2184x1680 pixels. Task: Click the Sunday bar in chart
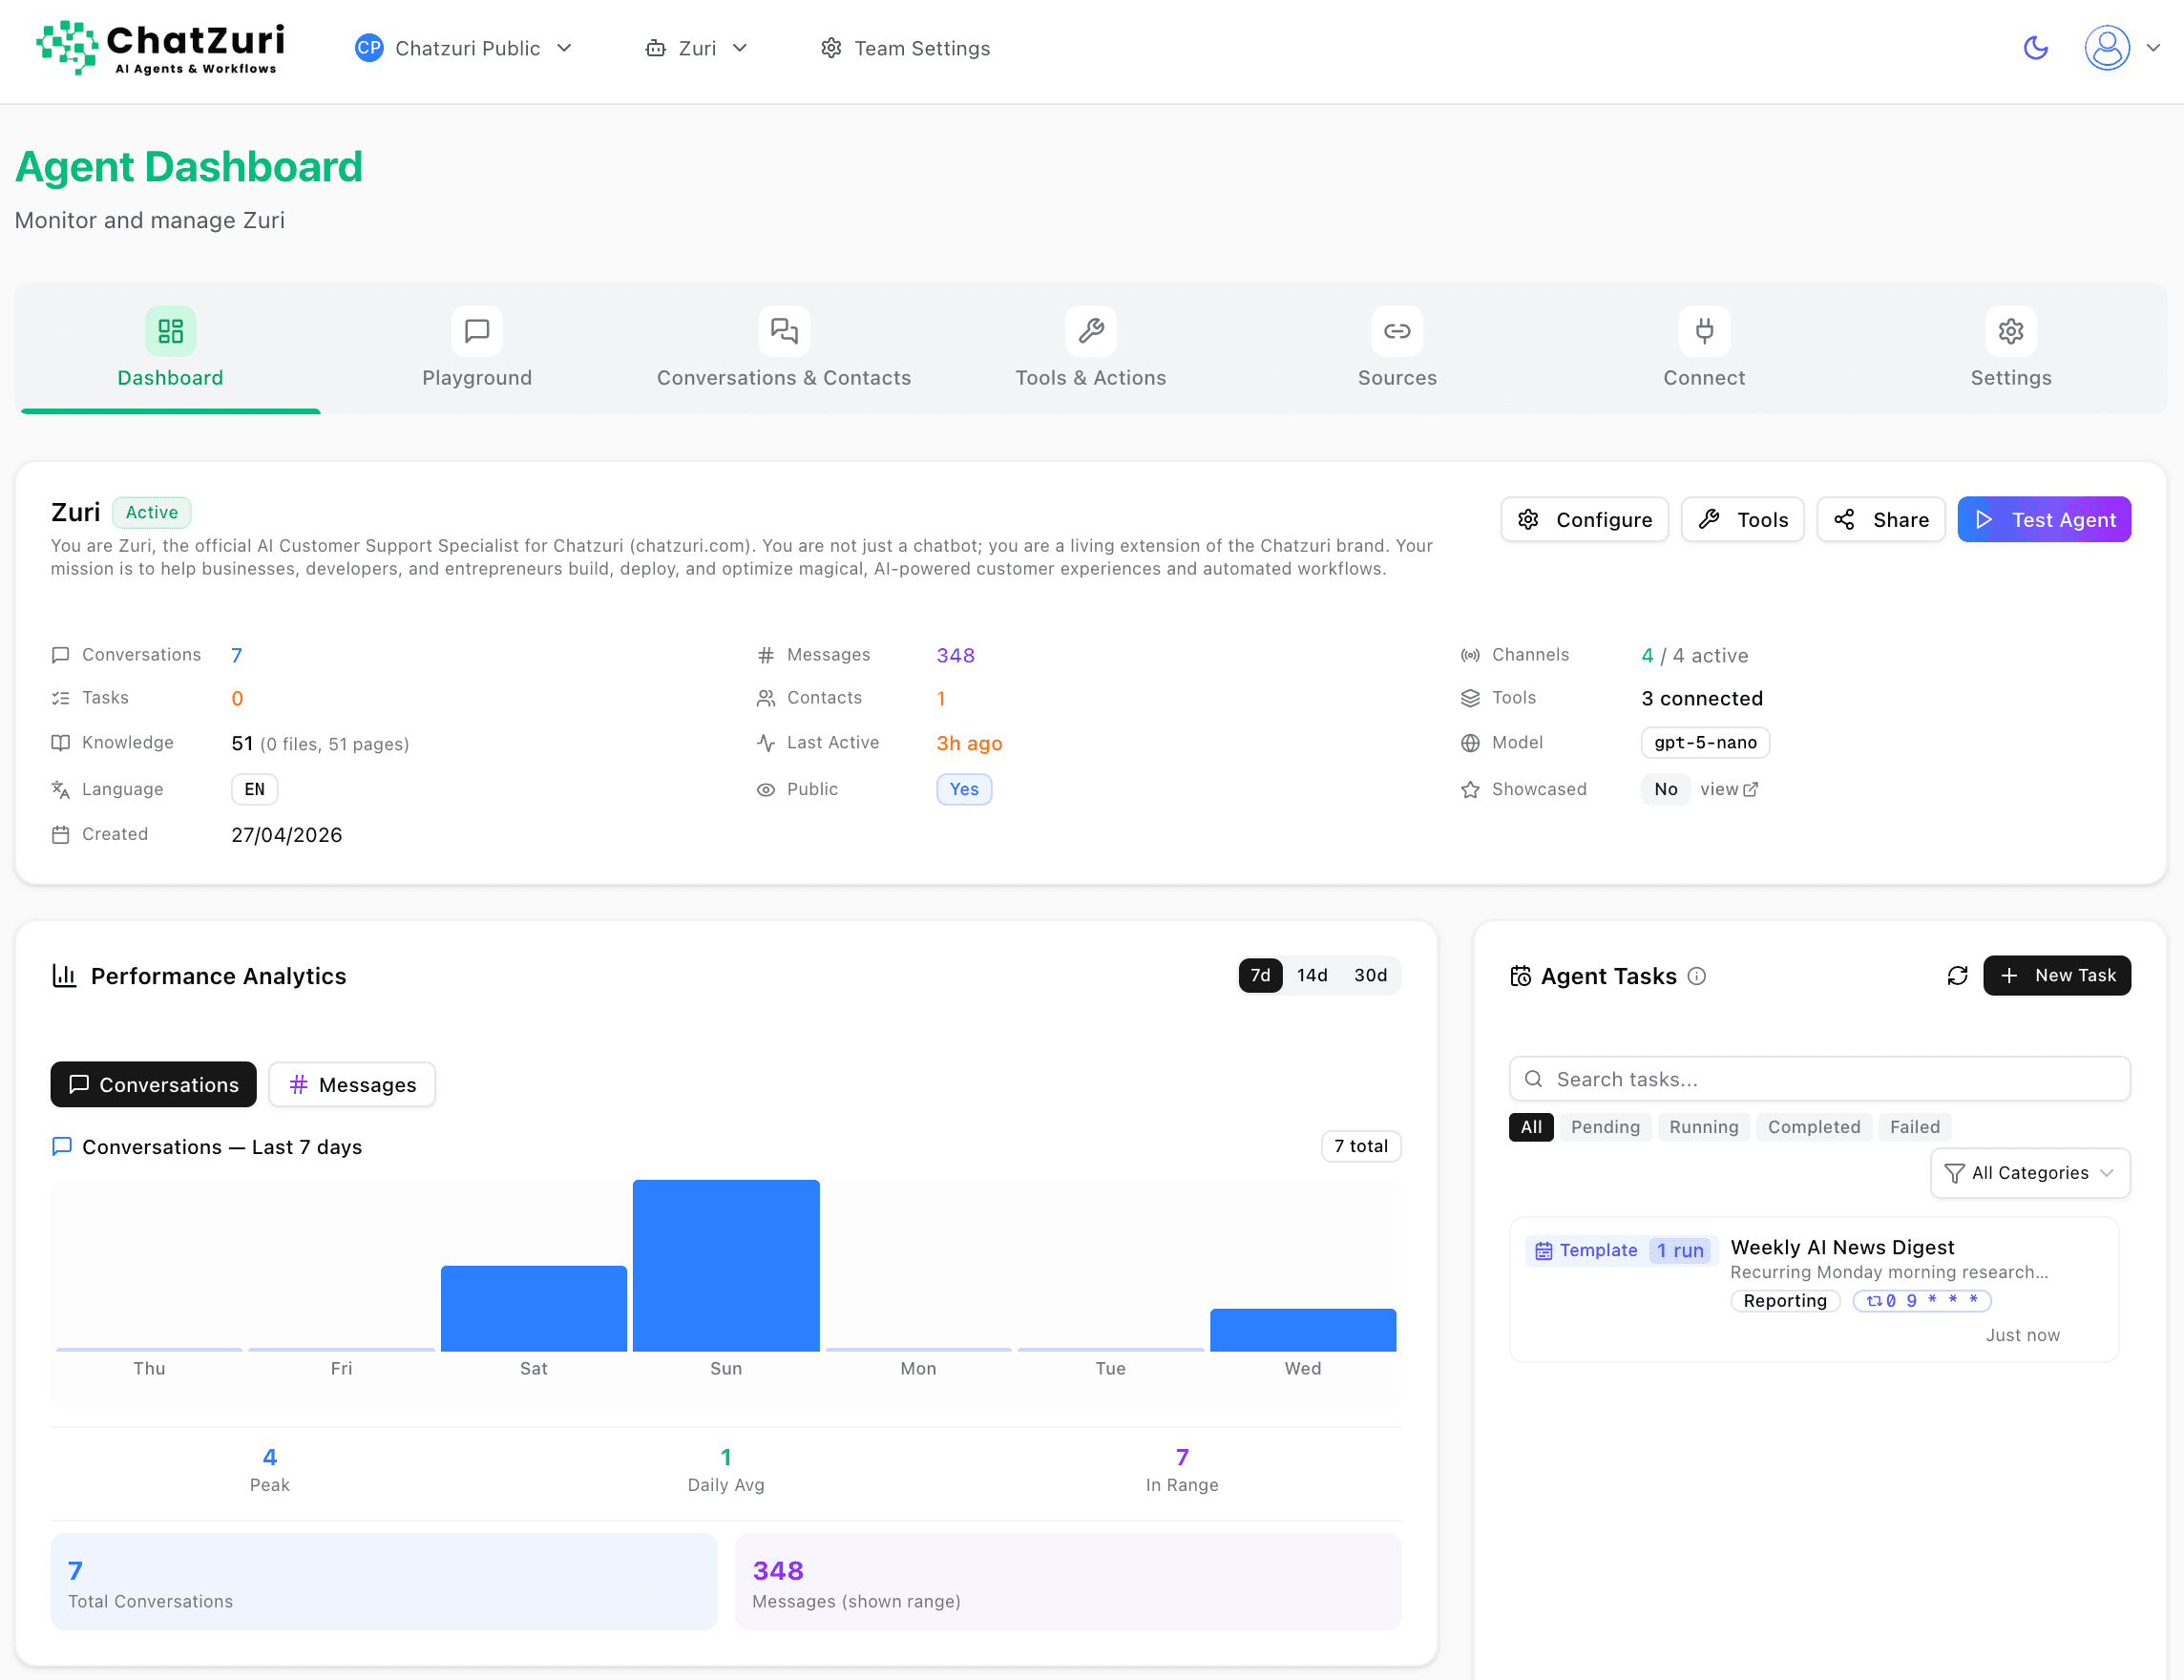(726, 1265)
